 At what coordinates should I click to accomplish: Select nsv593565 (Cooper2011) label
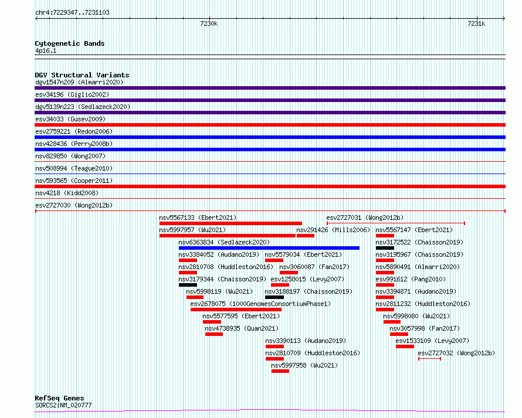tap(74, 181)
